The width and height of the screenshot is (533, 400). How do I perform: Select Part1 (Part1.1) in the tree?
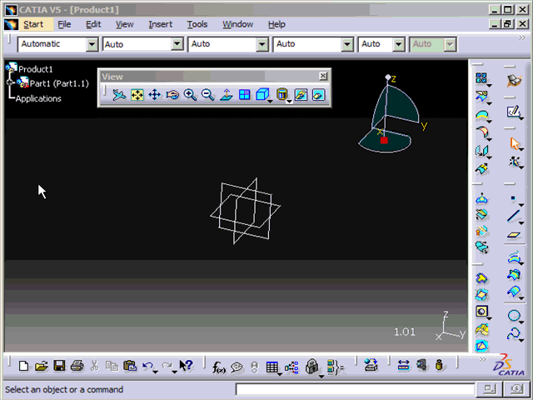(x=59, y=83)
